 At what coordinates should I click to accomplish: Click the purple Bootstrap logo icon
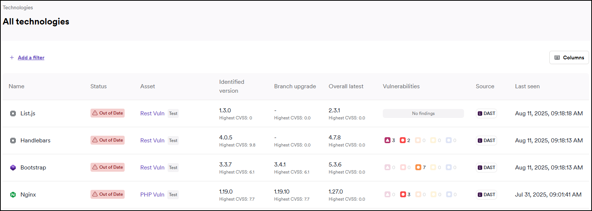tap(13, 168)
